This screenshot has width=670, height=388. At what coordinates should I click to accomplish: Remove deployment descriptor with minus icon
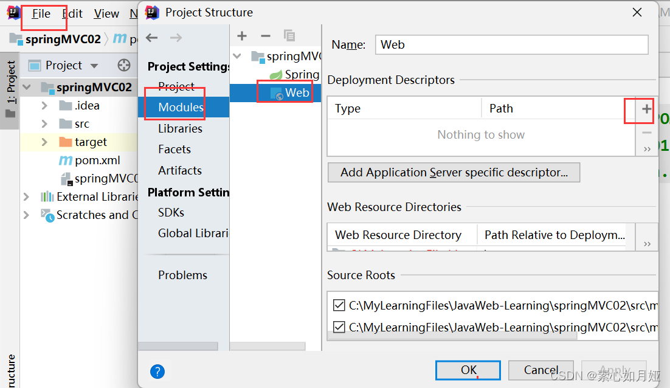[646, 133]
